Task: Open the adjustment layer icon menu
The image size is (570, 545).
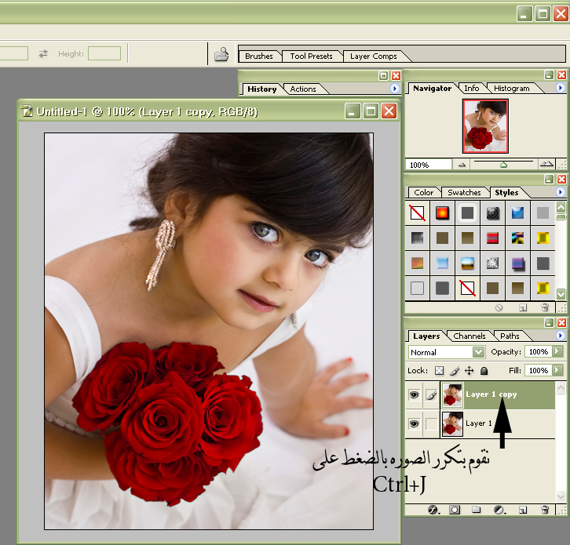Action: [499, 510]
